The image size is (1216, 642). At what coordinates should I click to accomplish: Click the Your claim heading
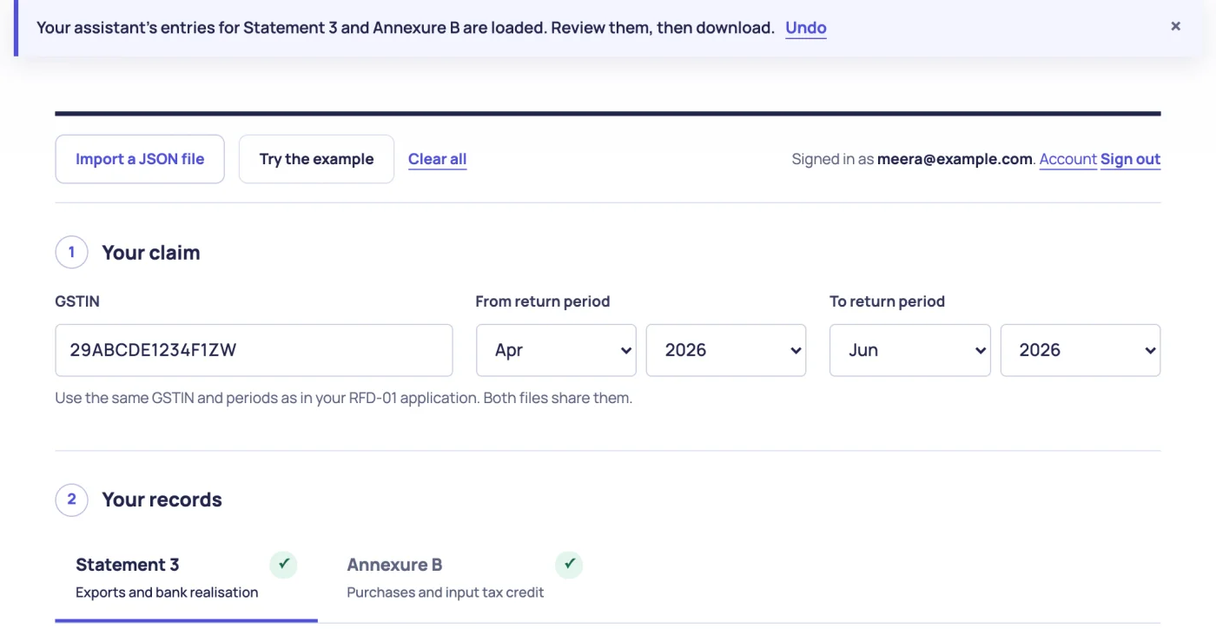pyautogui.click(x=151, y=253)
